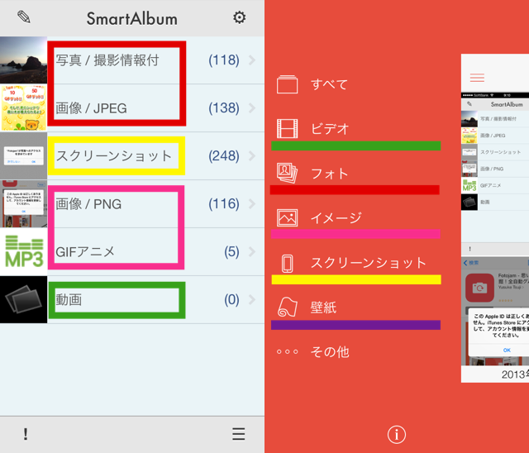Choose その他 in the red menu
The image size is (529, 453).
330,352
